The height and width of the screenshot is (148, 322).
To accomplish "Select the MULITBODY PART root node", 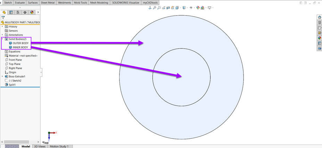I will (20, 22).
